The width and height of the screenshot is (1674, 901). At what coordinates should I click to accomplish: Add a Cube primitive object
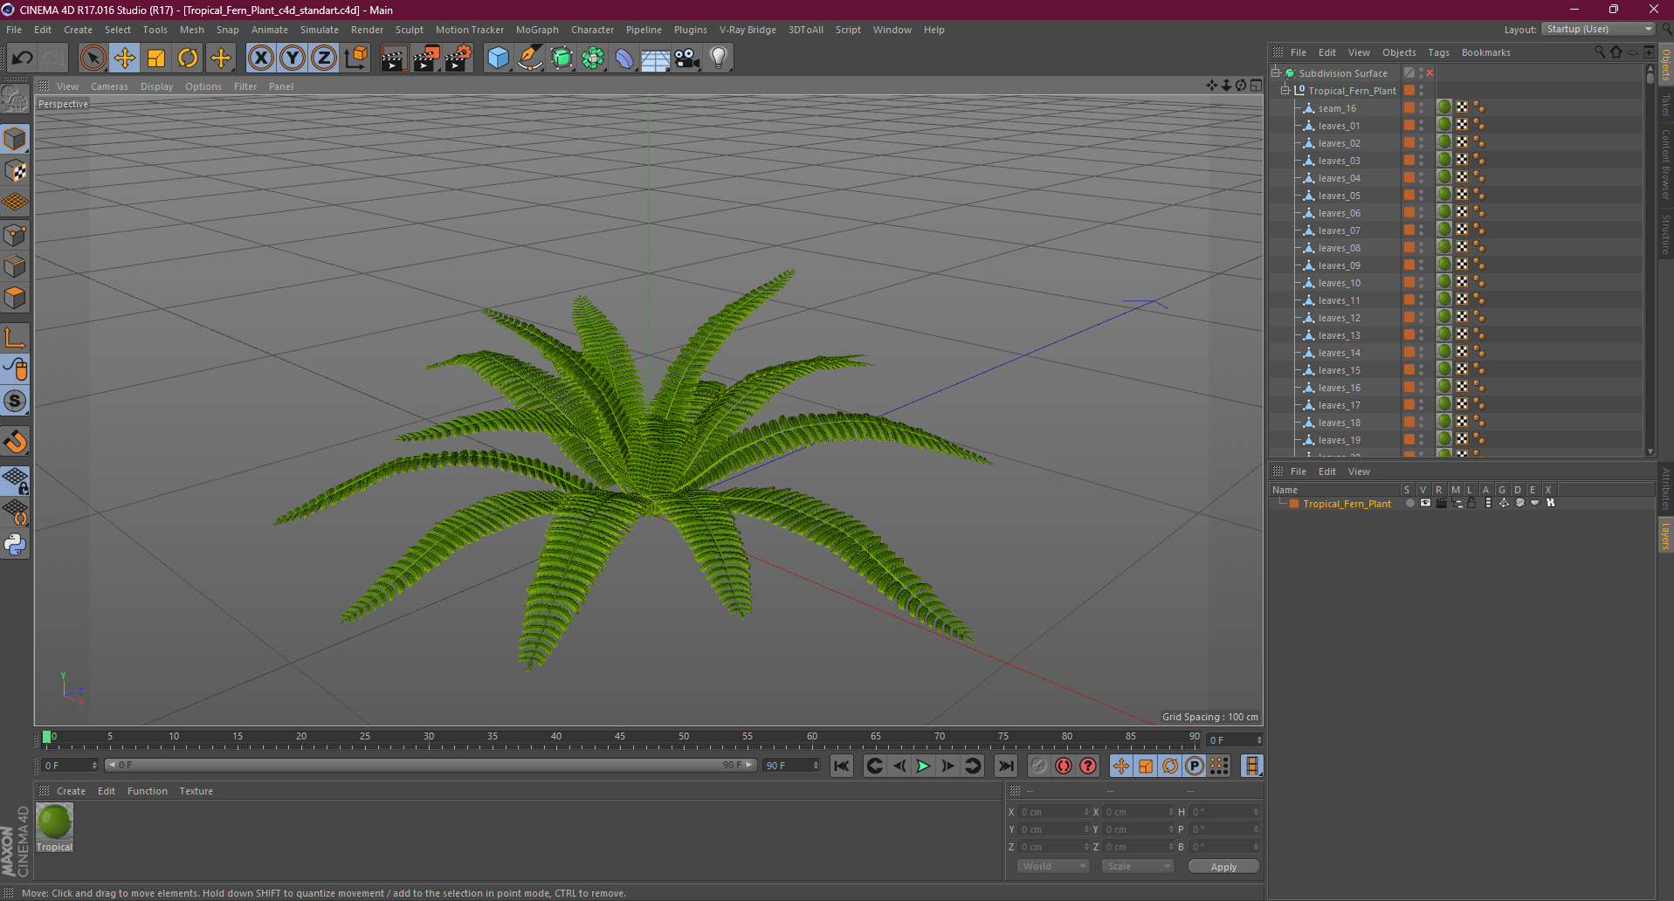(498, 58)
